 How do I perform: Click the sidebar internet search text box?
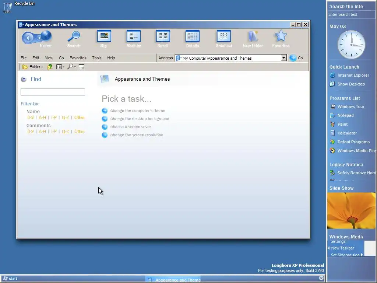(351, 14)
